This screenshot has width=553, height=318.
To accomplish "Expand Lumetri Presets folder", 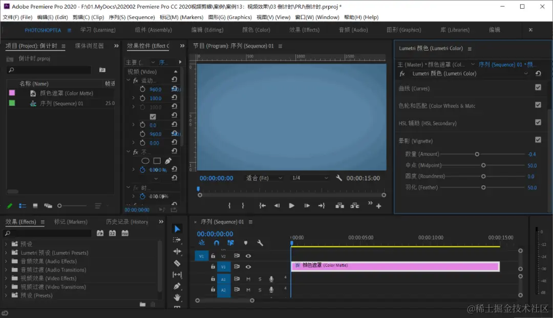I will 6,253.
